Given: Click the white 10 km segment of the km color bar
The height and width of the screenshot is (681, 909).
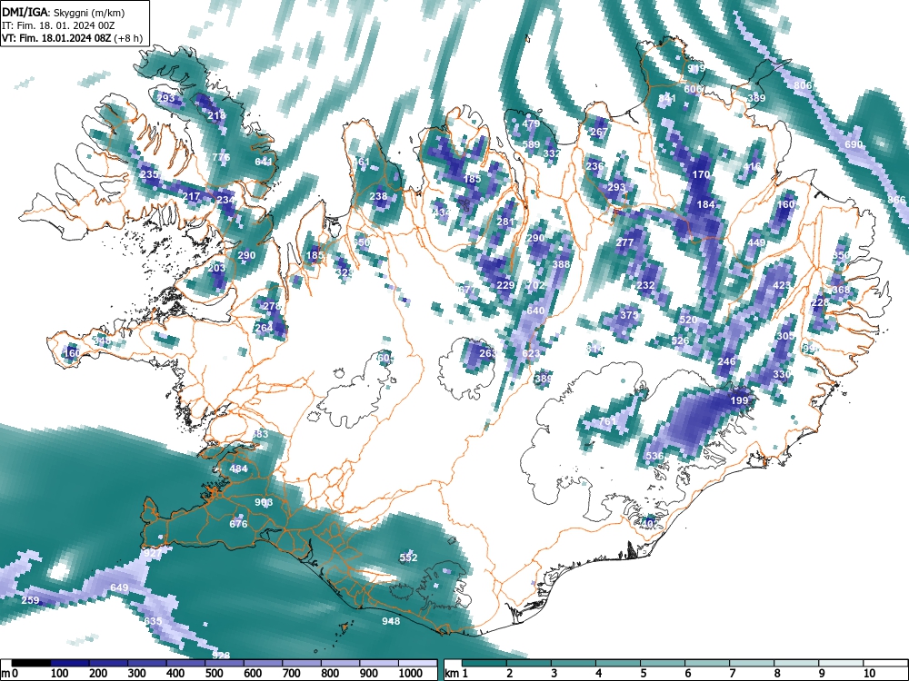Looking at the screenshot, I should 885,663.
